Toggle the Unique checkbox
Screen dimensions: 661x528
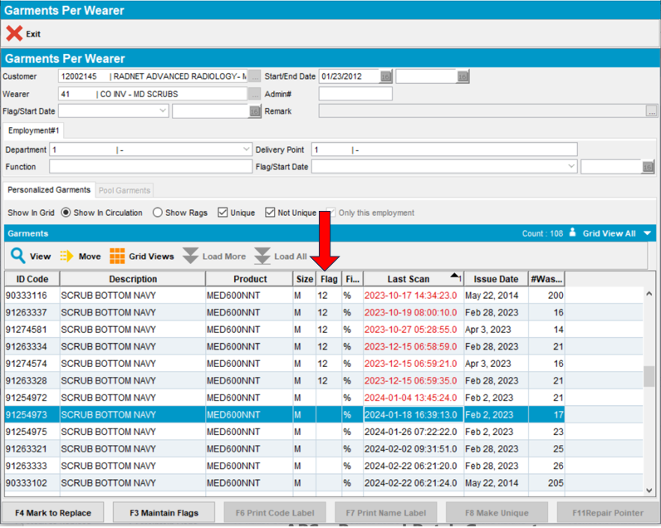coord(223,213)
